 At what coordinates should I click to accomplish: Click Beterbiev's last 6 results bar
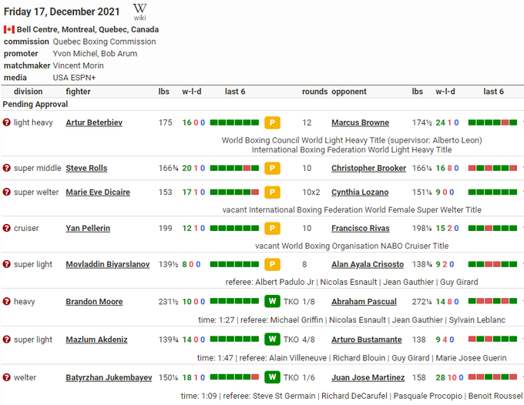pos(233,122)
